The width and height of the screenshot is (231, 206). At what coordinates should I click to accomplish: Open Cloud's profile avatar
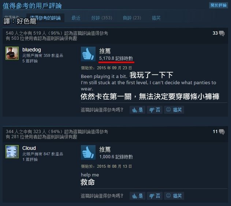(x=12, y=152)
